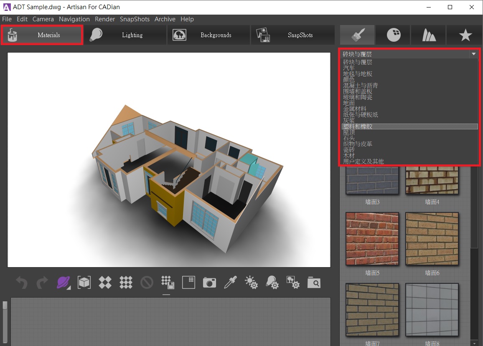
Task: Click the camera snapshot icon in toolbar
Action: coord(209,283)
